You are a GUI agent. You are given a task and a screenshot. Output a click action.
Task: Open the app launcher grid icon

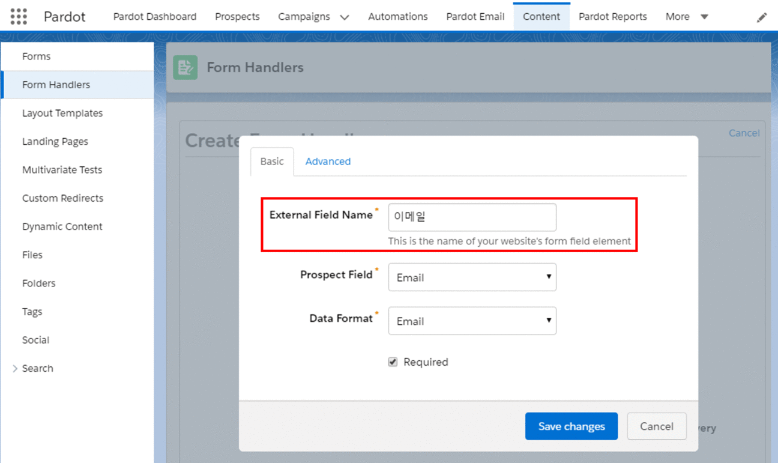(19, 16)
